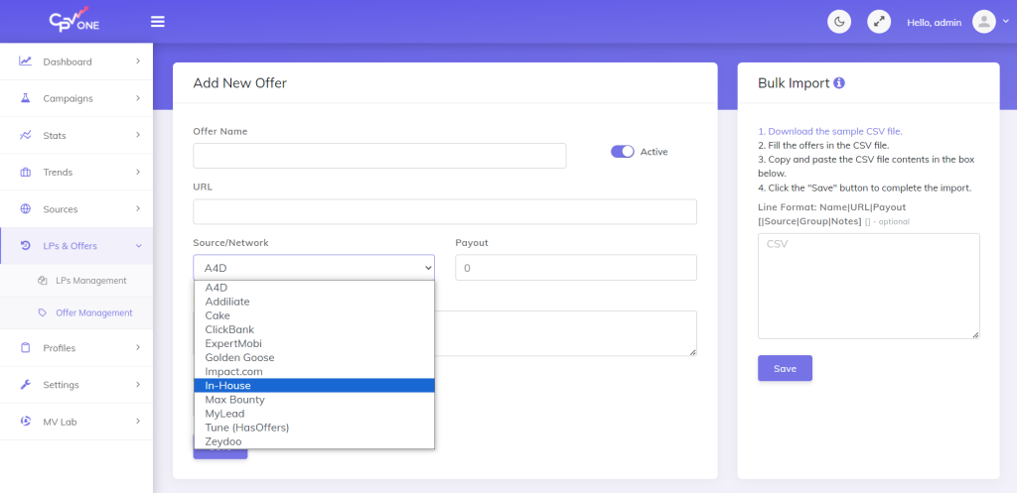The width and height of the screenshot is (1017, 493).
Task: Open the admin user avatar menu
Action: click(x=984, y=22)
